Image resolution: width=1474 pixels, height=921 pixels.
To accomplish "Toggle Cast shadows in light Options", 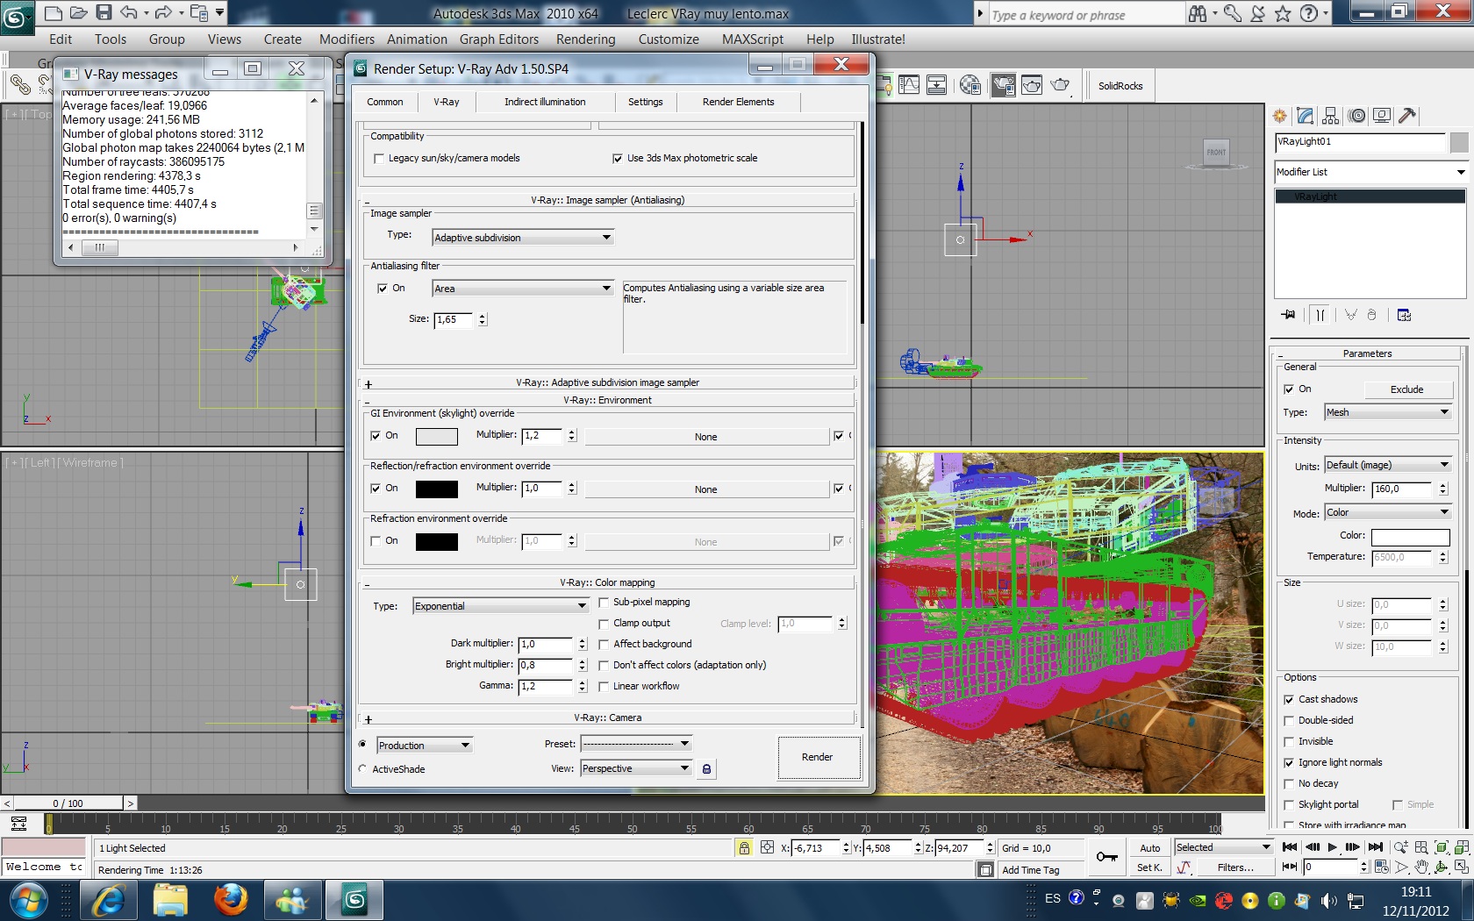I will pyautogui.click(x=1289, y=700).
